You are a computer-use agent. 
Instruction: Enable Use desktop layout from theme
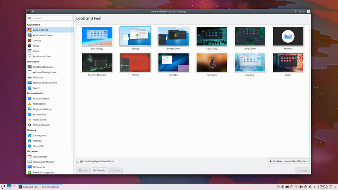coord(78,161)
